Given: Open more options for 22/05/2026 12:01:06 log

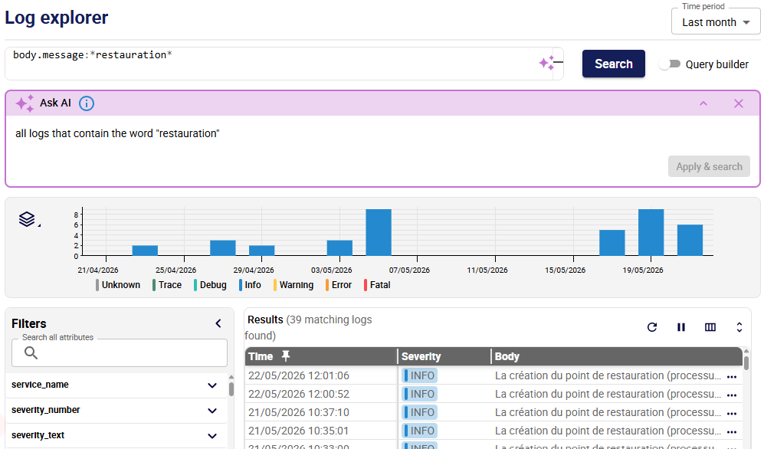Looking at the screenshot, I should (731, 376).
